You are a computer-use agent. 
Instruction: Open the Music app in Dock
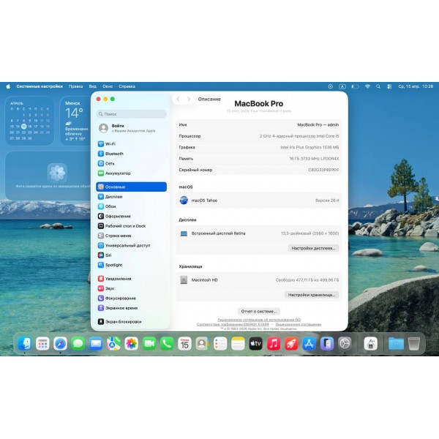274,343
